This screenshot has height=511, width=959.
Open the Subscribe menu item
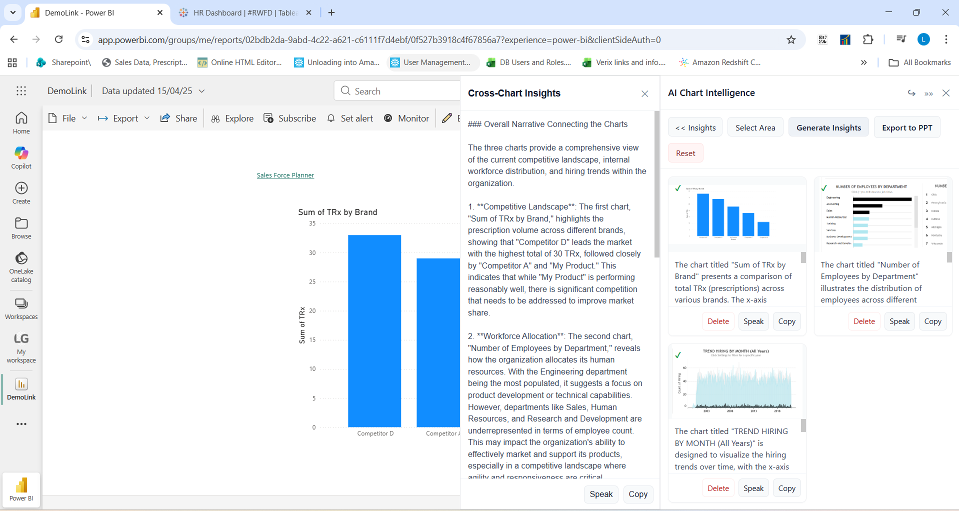point(290,118)
